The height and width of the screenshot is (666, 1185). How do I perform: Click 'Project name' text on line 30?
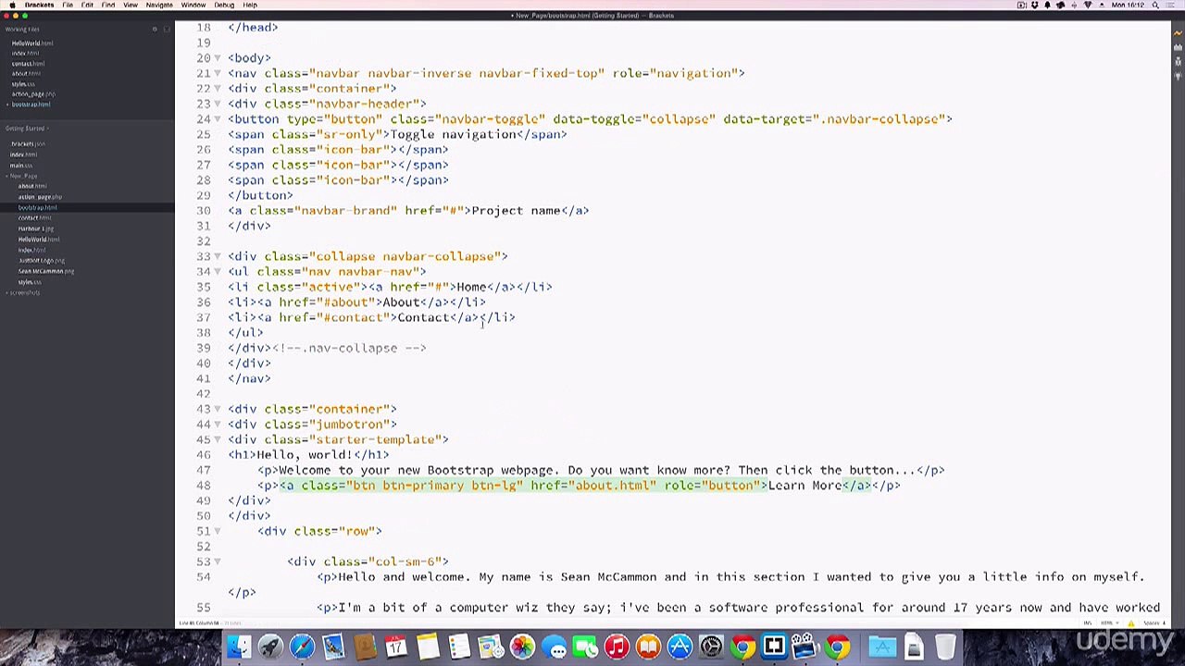(516, 211)
